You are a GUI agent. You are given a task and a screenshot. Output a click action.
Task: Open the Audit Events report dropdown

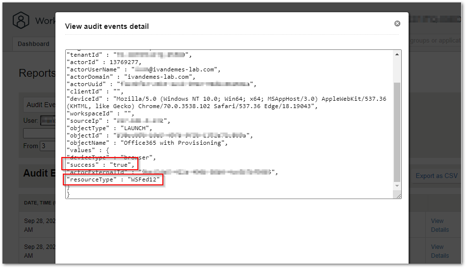tap(40, 105)
